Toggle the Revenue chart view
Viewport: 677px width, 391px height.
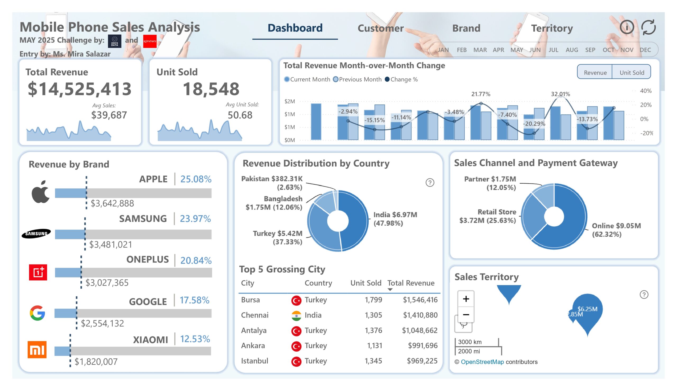point(595,72)
